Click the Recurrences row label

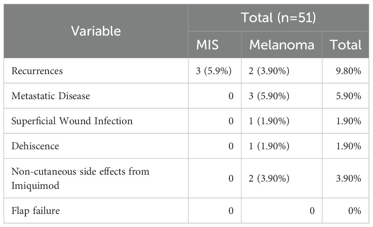[37, 71]
